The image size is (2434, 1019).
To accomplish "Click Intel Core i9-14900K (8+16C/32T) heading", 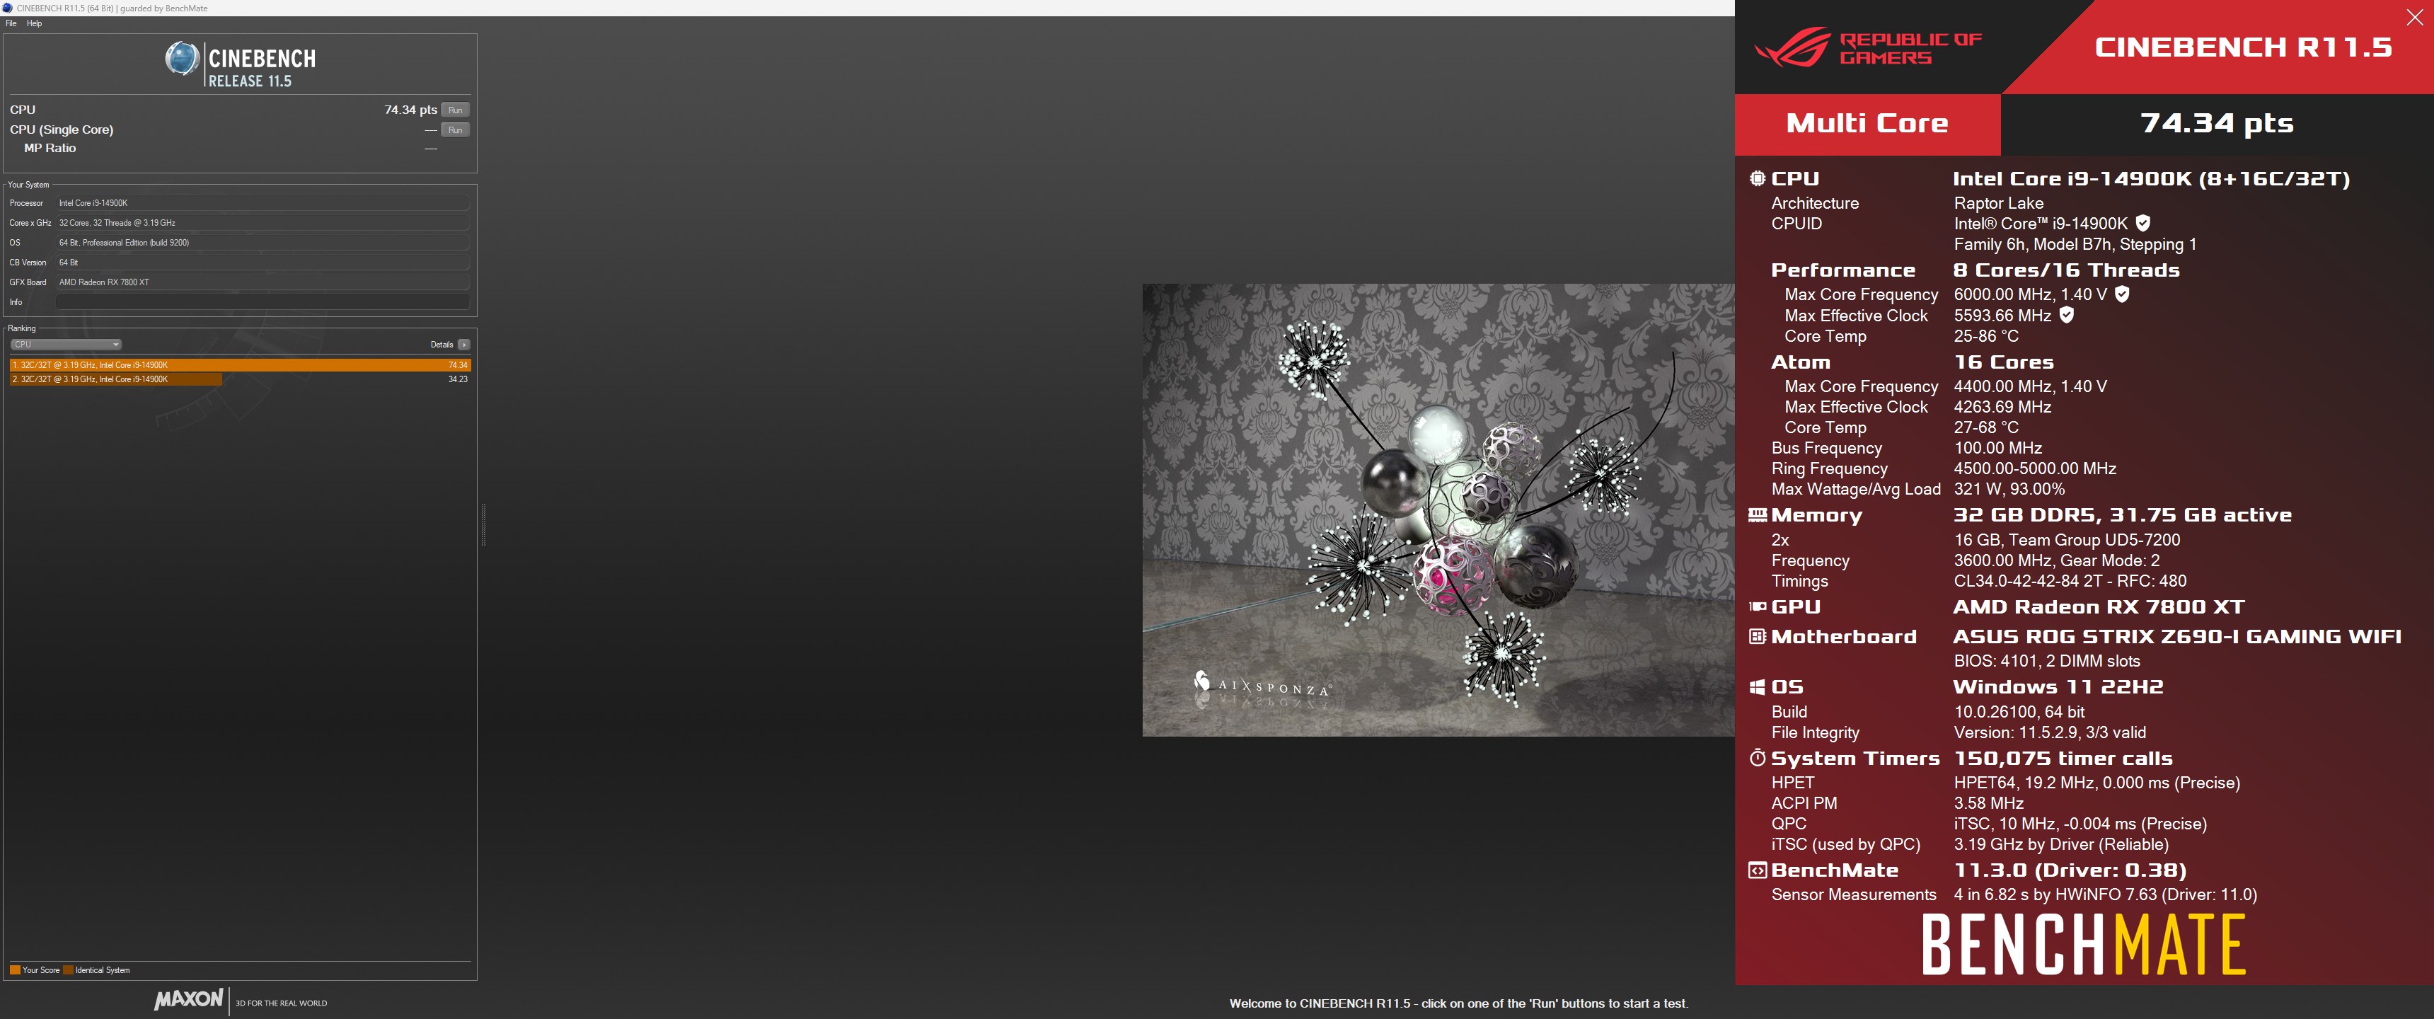I will pyautogui.click(x=2152, y=178).
